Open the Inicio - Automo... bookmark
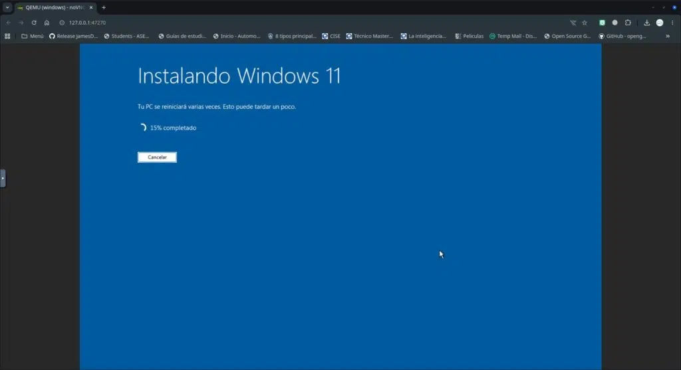The image size is (681, 370). point(237,36)
